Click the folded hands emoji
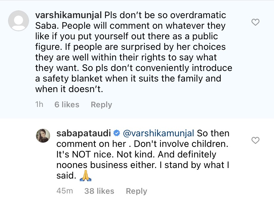 (x=85, y=176)
